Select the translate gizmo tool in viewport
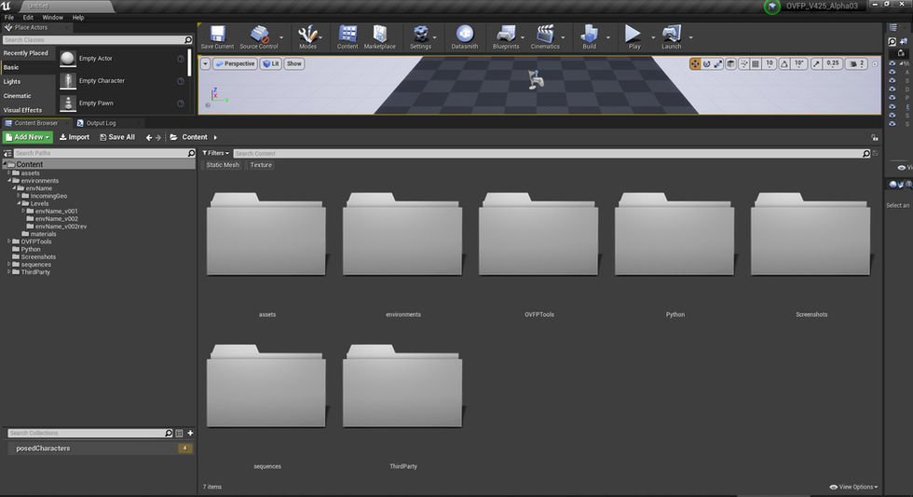 [x=695, y=64]
